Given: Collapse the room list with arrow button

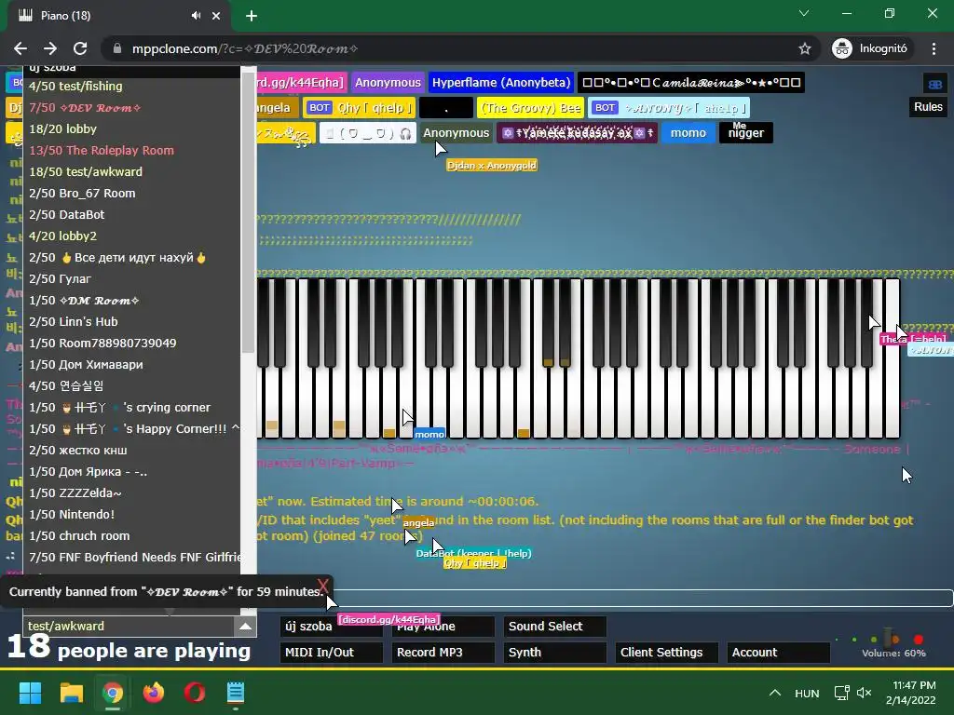Looking at the screenshot, I should coord(245,627).
